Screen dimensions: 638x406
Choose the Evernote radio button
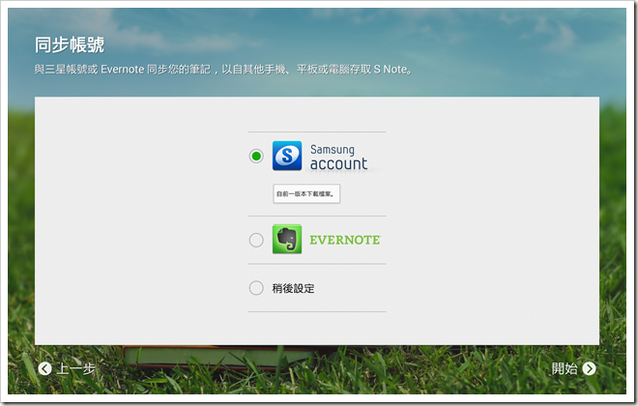pyautogui.click(x=256, y=240)
